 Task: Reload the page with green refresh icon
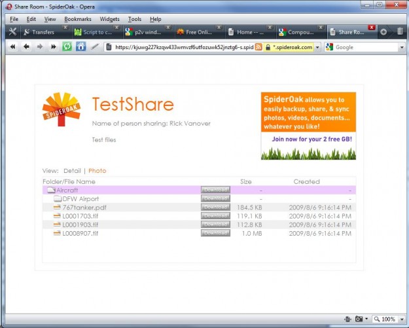(67, 46)
